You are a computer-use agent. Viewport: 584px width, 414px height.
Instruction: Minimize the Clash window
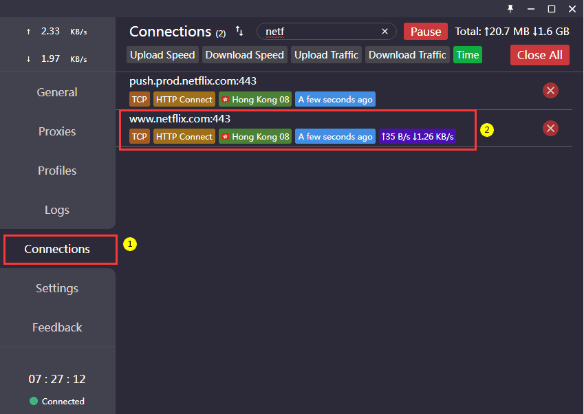coord(531,8)
